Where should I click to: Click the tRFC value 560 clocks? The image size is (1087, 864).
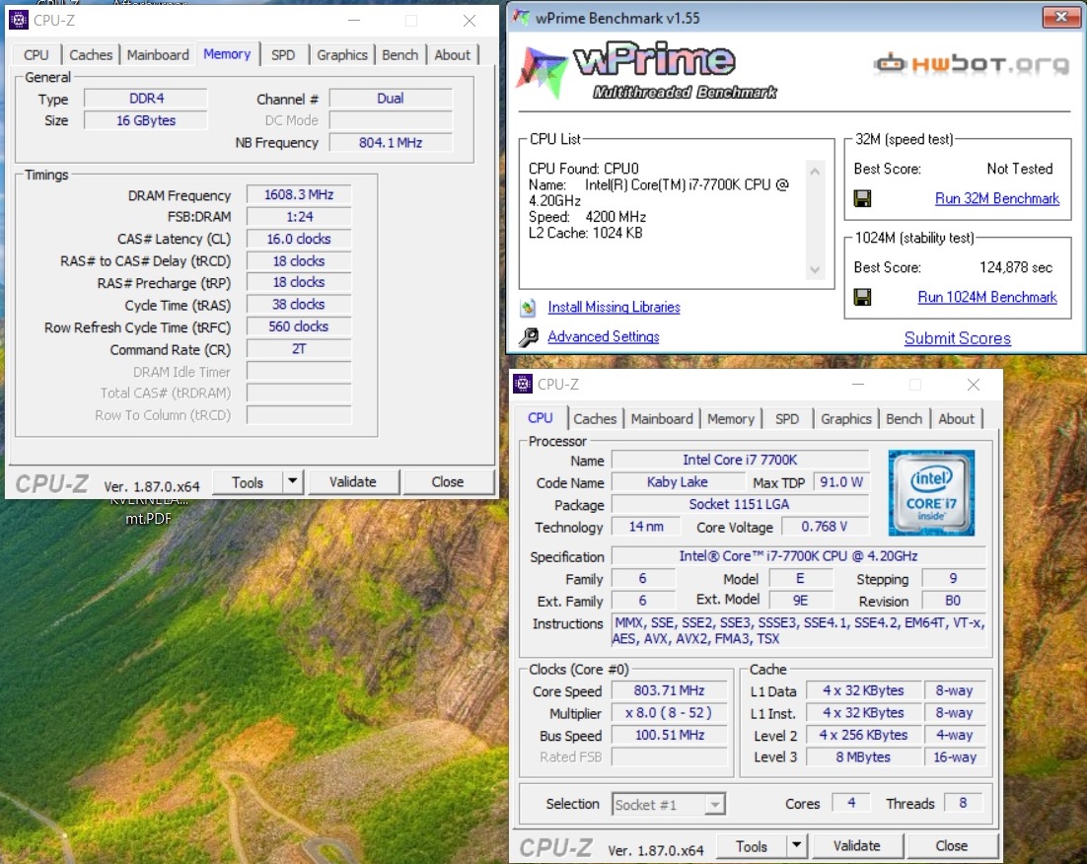click(299, 326)
